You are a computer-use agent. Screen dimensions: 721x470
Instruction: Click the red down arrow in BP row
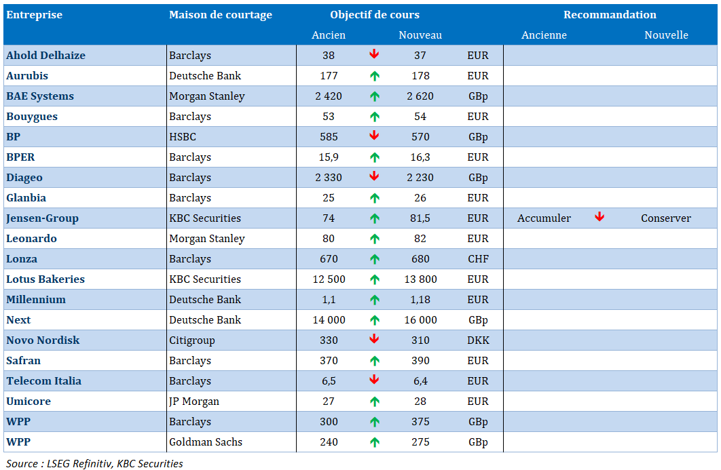click(374, 136)
